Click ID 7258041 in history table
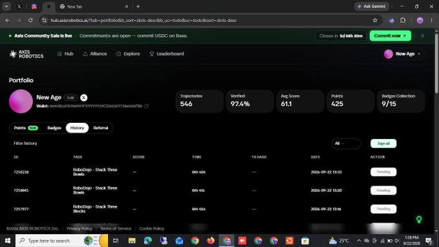Viewport: 439px width, 247px height. 21,191
